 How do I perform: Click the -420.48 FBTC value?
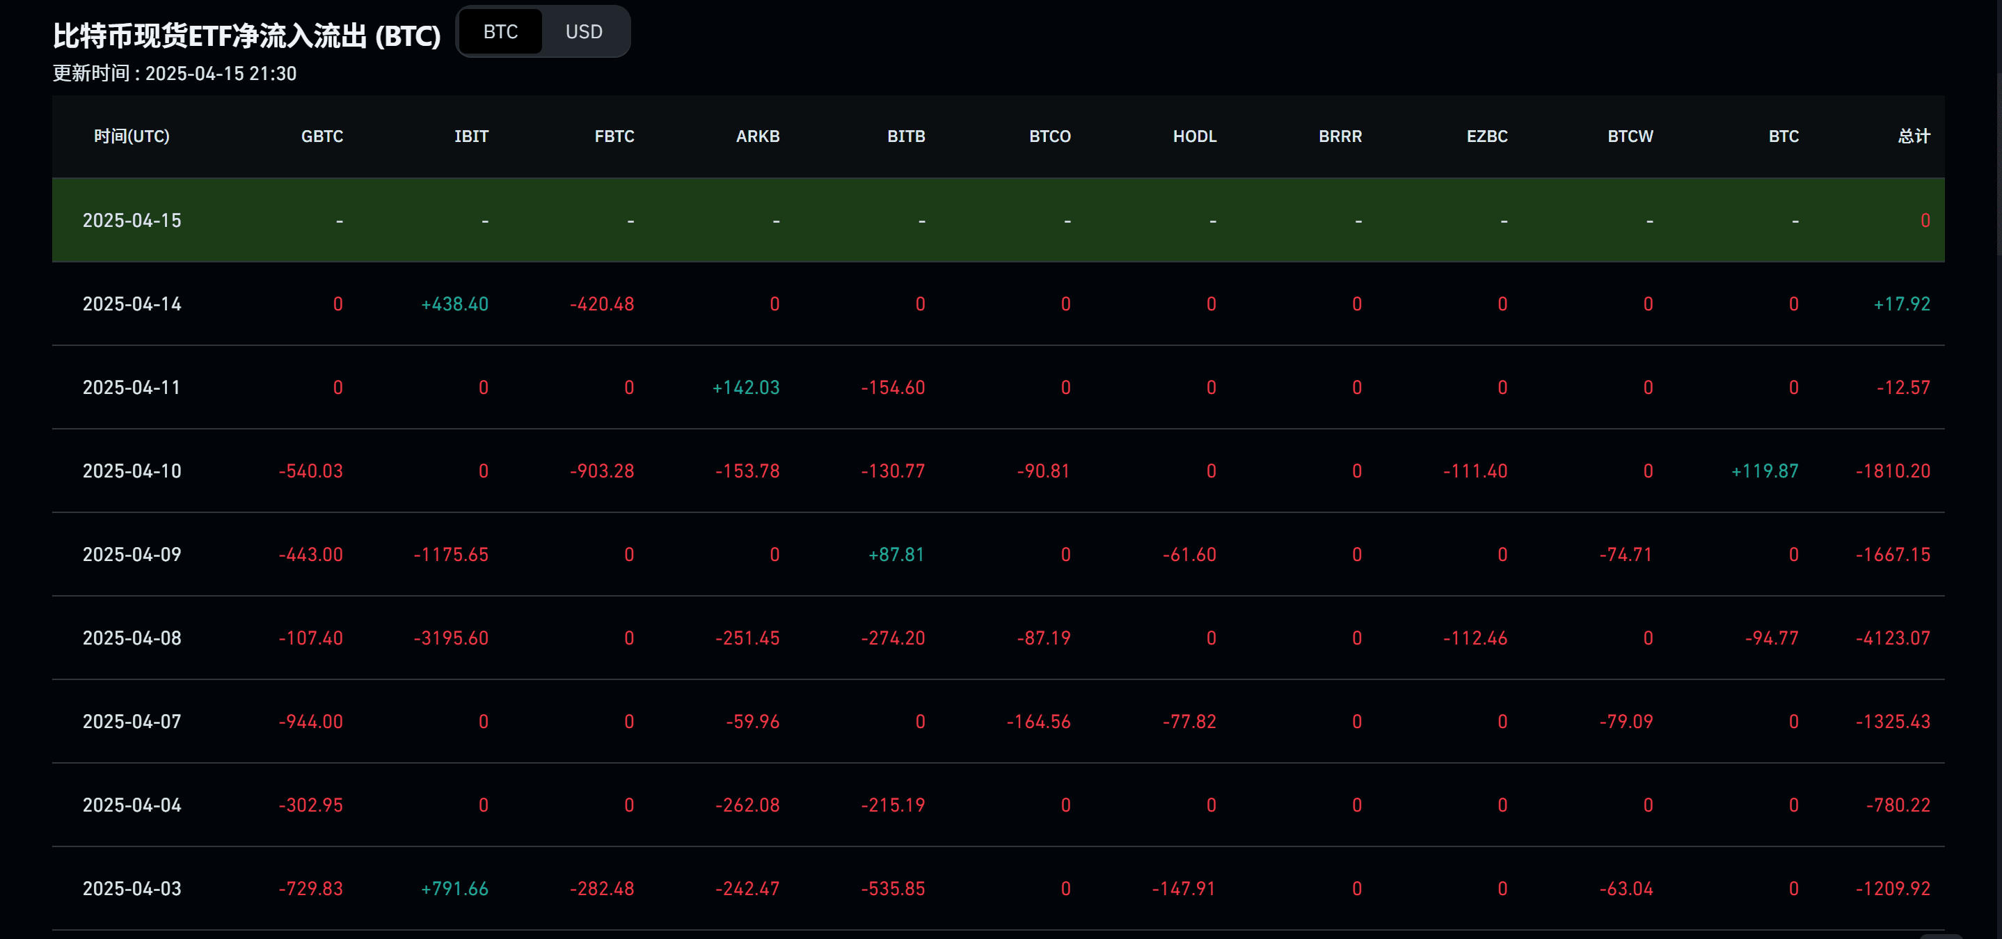[601, 304]
